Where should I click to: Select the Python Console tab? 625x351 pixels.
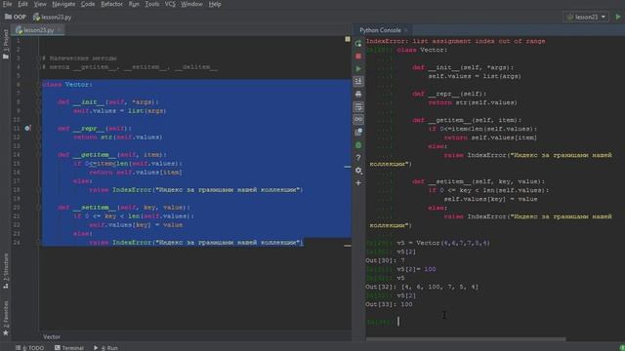(x=380, y=30)
